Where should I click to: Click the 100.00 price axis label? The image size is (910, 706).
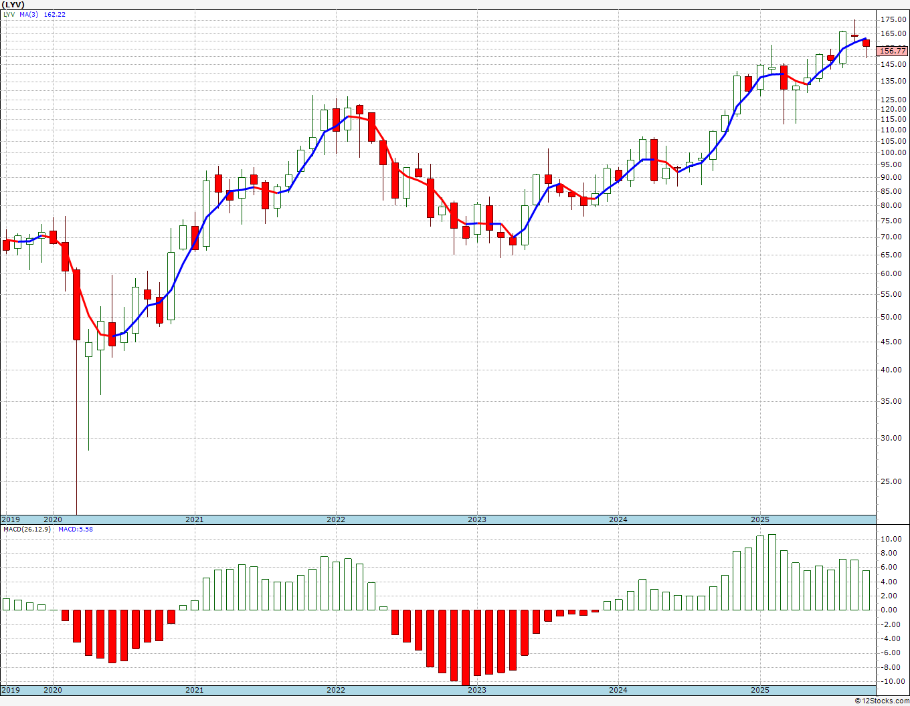pyautogui.click(x=894, y=153)
